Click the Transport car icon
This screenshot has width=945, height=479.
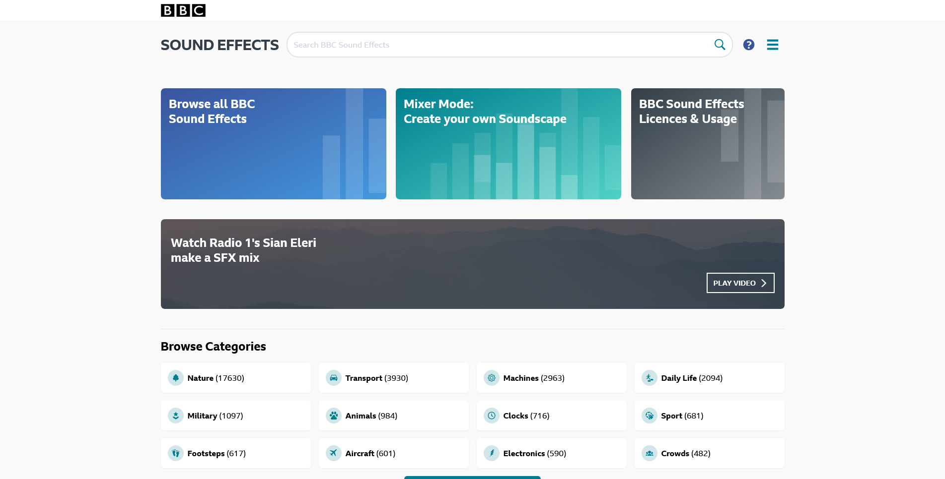334,378
